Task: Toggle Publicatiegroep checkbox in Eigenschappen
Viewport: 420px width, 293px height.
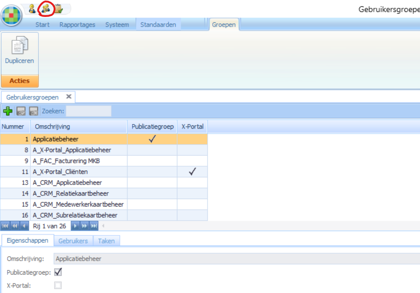Action: 58,272
